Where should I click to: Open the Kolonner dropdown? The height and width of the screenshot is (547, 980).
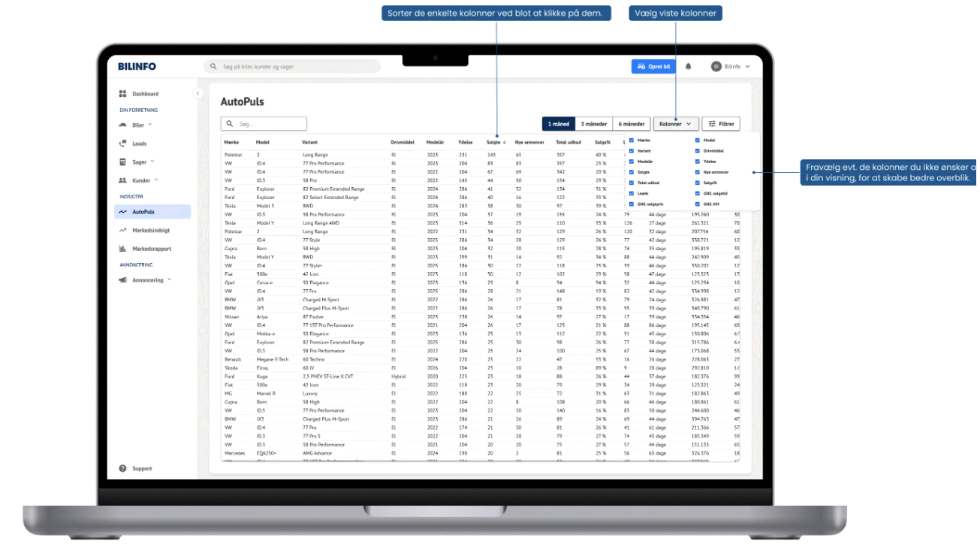click(x=676, y=124)
